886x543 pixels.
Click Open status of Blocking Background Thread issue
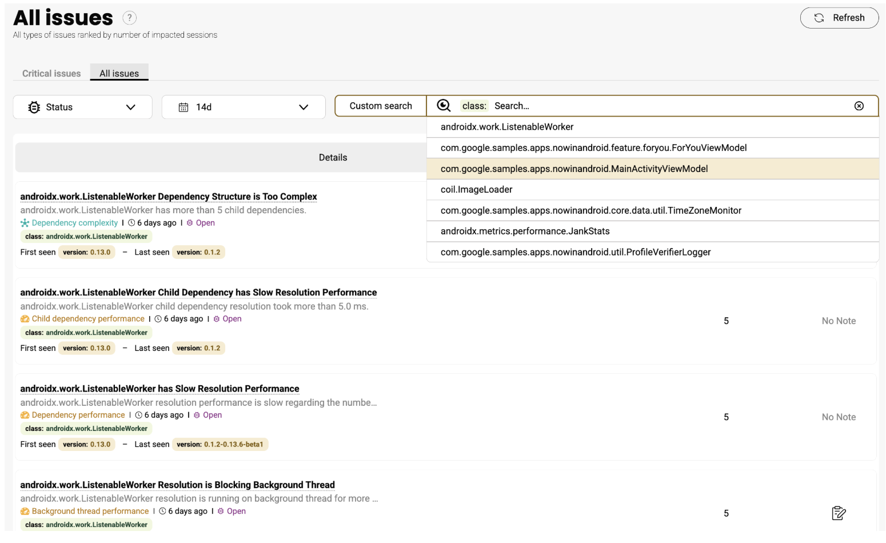pos(232,511)
